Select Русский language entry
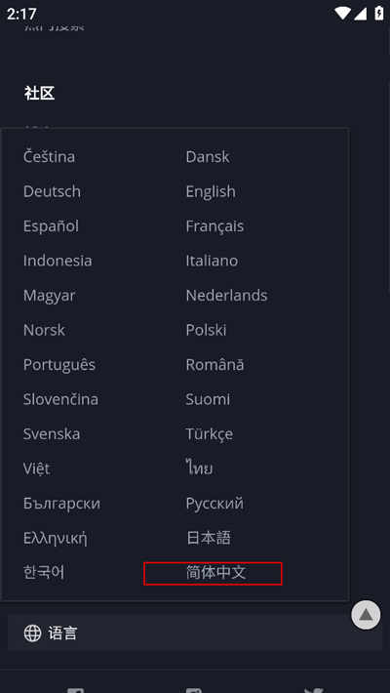Image resolution: width=390 pixels, height=693 pixels. click(x=214, y=504)
